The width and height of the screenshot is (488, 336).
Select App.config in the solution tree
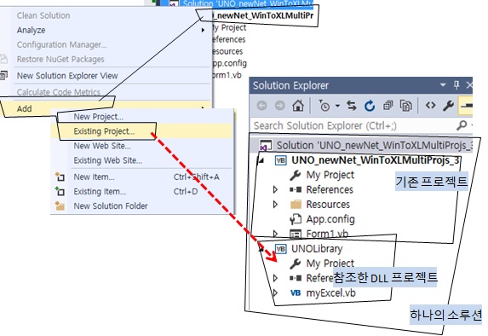tap(330, 219)
